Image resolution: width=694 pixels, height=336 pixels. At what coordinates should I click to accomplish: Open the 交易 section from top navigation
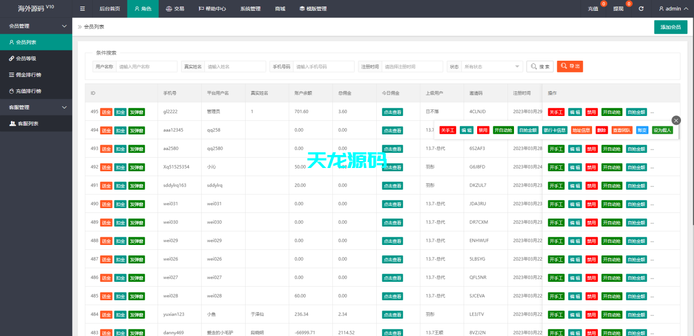175,9
